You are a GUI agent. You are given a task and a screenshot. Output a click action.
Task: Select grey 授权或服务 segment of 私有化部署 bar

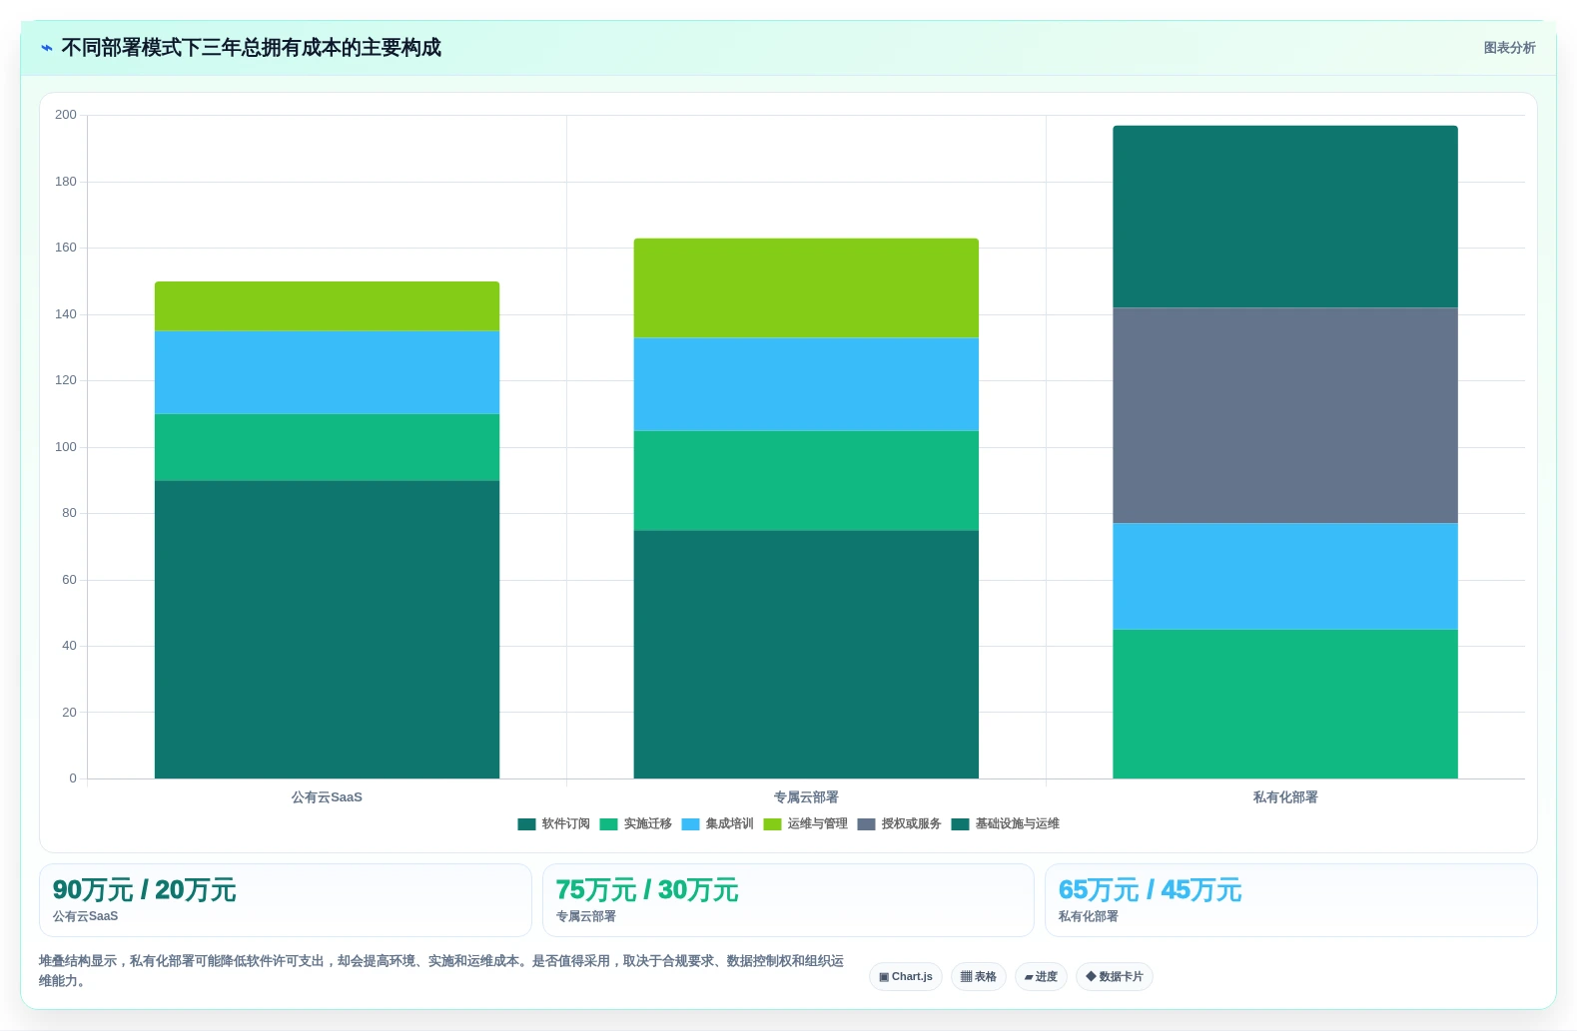[1285, 416]
